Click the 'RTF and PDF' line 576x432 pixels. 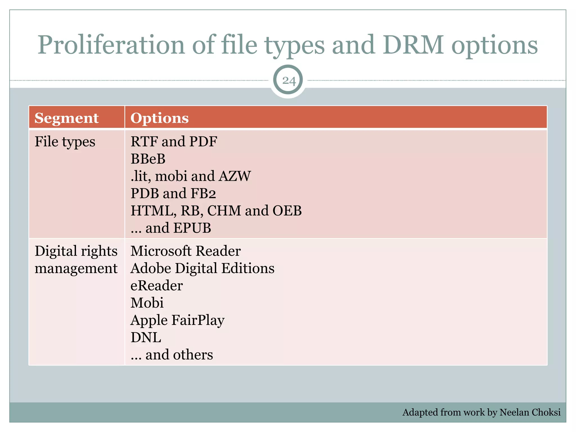click(174, 141)
